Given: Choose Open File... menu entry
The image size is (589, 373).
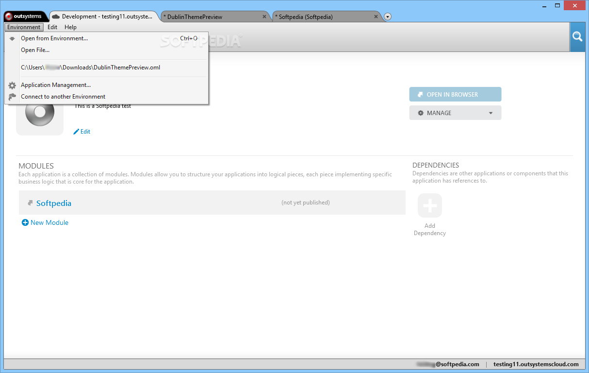Looking at the screenshot, I should point(107,50).
